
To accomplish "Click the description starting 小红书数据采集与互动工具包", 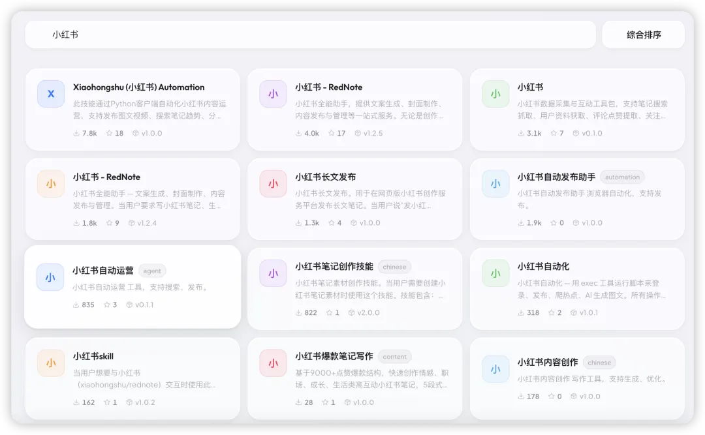I will click(x=593, y=110).
